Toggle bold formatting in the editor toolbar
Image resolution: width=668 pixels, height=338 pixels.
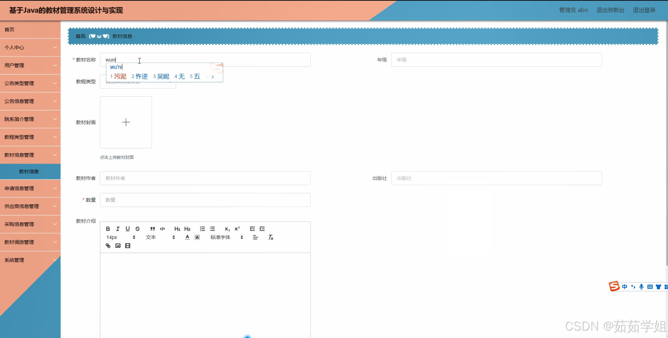(x=108, y=228)
